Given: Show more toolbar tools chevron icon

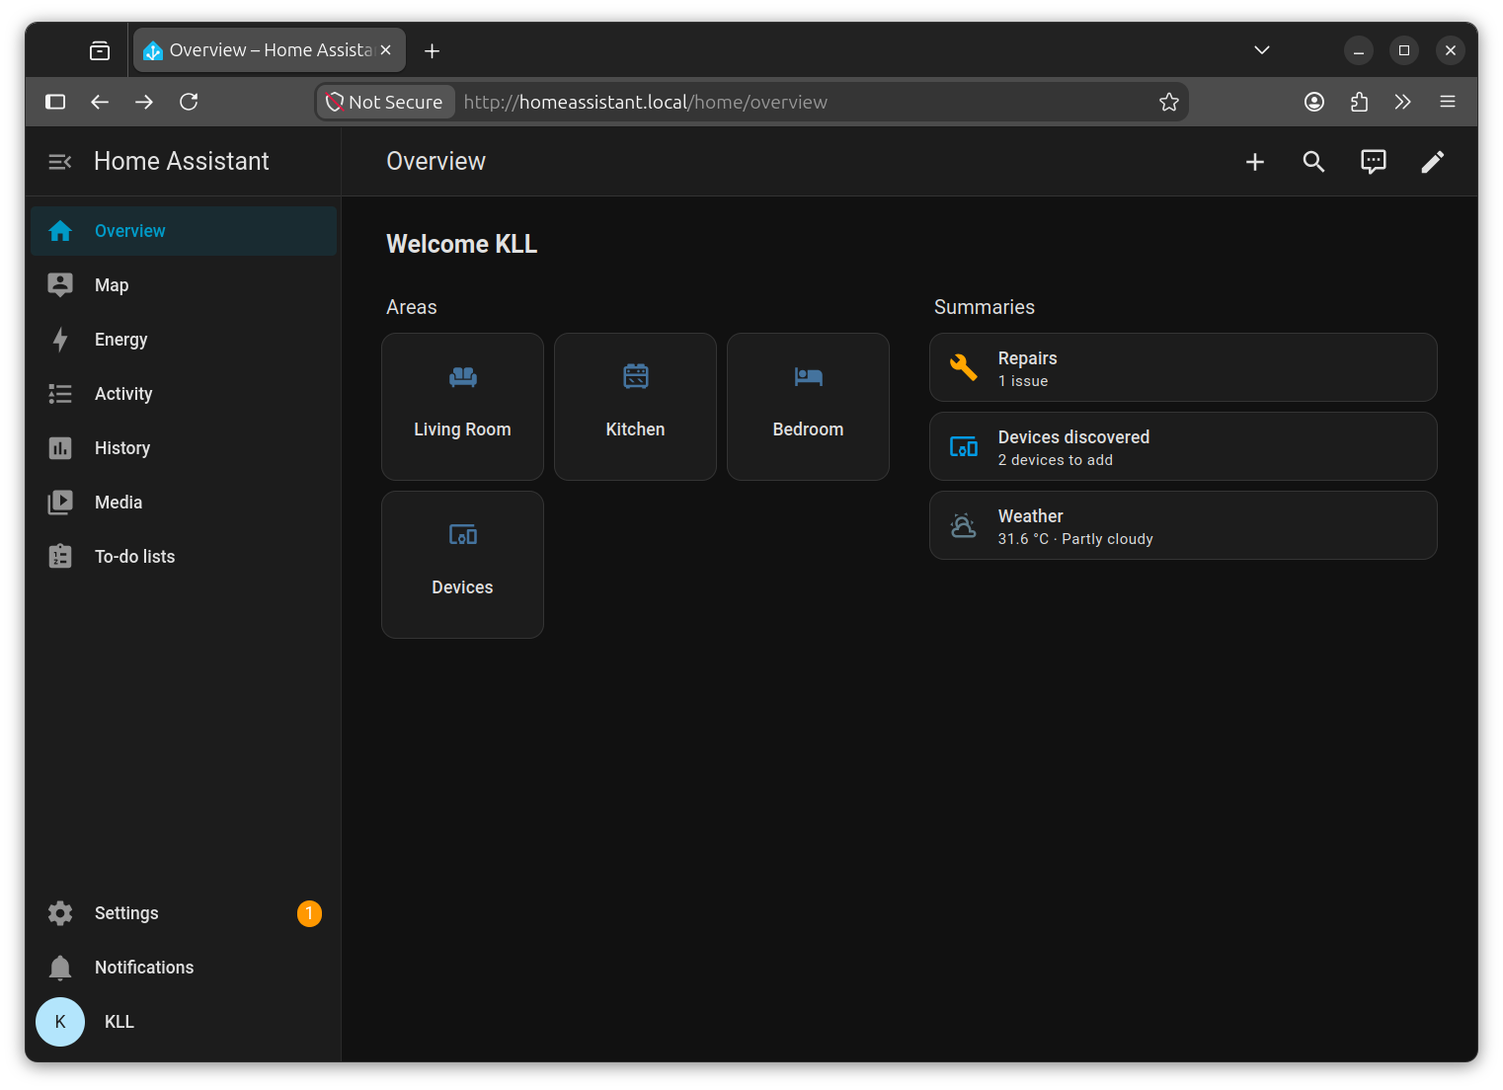Looking at the screenshot, I should coord(1403,102).
